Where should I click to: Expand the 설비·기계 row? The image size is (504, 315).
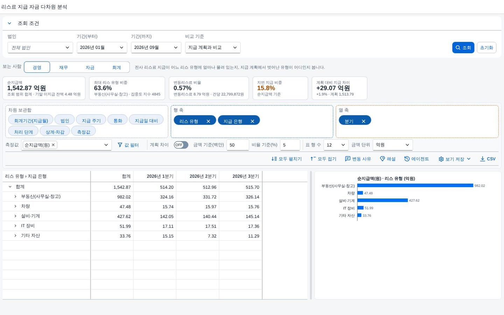(15, 216)
